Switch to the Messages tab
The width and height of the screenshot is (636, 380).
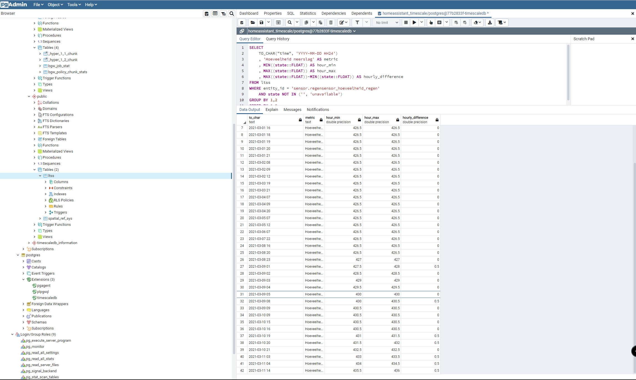coord(292,110)
